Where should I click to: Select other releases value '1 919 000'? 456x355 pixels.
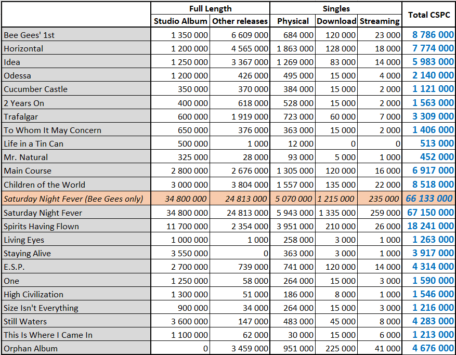click(x=250, y=116)
